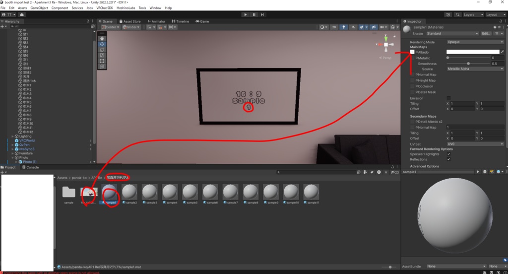Click the scene orientation gizmo center cube
508x274 pixels.
pyautogui.click(x=386, y=44)
